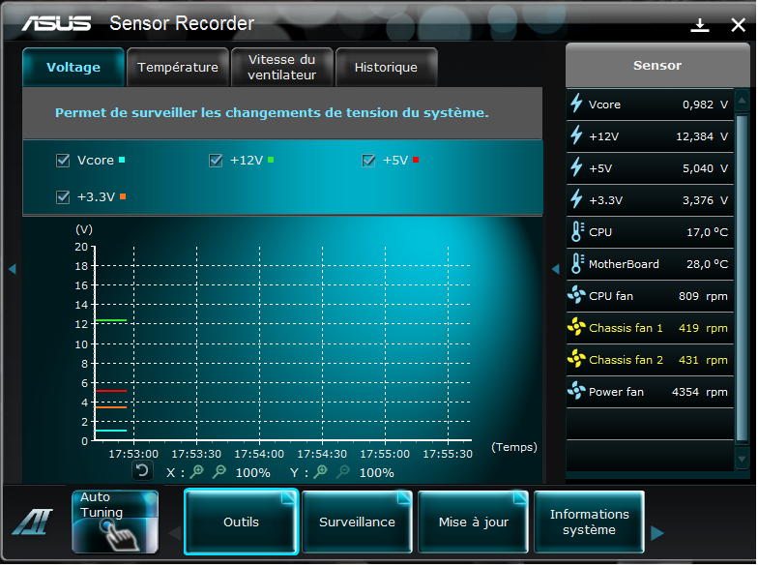Select the Chassis fan 1 fan icon
The height and width of the screenshot is (567, 758).
pyautogui.click(x=577, y=328)
